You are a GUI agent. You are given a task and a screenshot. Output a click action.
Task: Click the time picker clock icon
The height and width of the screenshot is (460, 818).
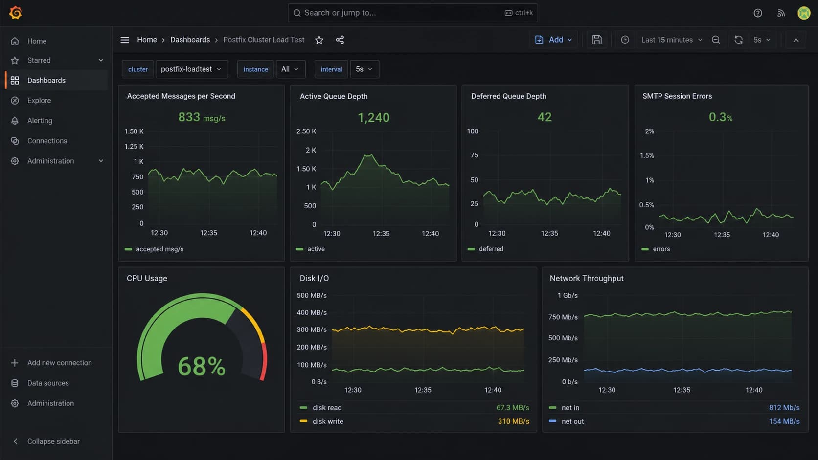[x=625, y=40]
